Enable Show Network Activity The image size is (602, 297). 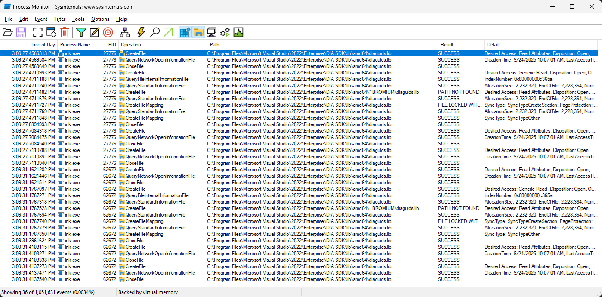211,32
